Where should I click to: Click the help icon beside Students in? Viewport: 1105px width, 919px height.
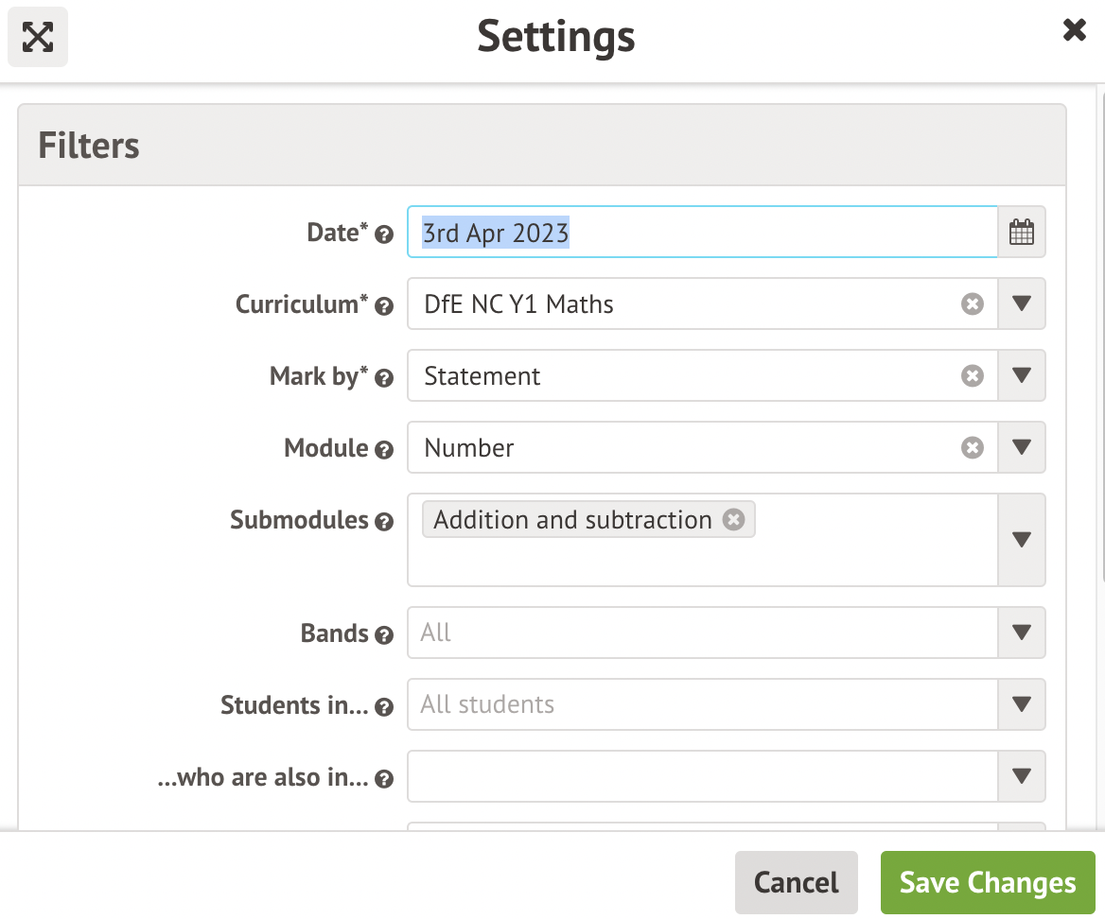click(384, 707)
